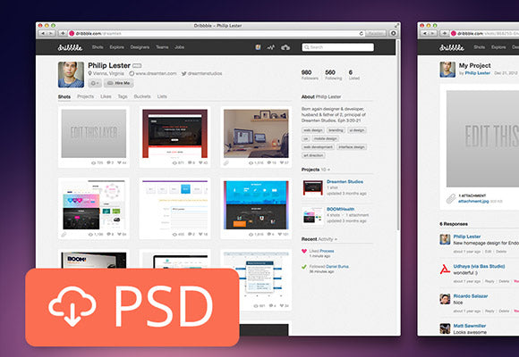This screenshot has height=357, width=519.
Task: Switch to the Likes profile tab
Action: (106, 96)
